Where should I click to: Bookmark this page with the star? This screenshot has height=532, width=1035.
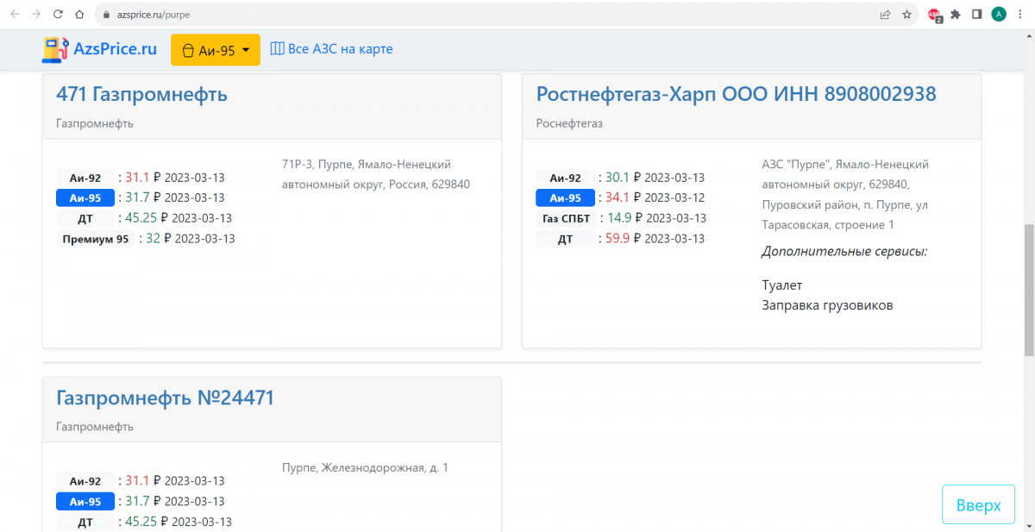click(x=907, y=14)
